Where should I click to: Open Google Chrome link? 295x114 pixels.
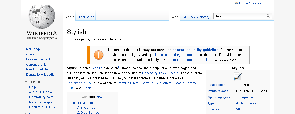point(185,83)
